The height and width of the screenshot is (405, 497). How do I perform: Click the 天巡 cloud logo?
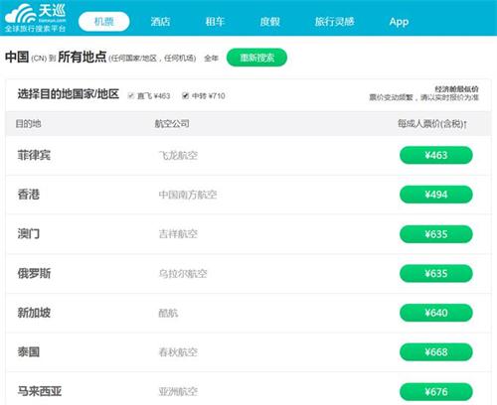(x=35, y=18)
